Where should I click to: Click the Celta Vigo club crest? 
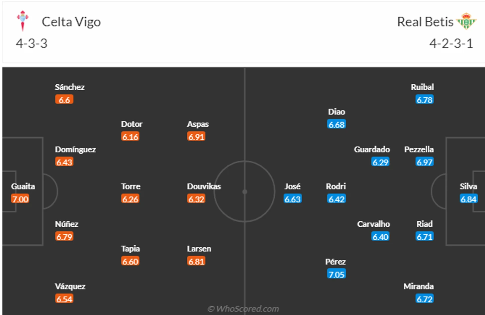pyautogui.click(x=23, y=21)
